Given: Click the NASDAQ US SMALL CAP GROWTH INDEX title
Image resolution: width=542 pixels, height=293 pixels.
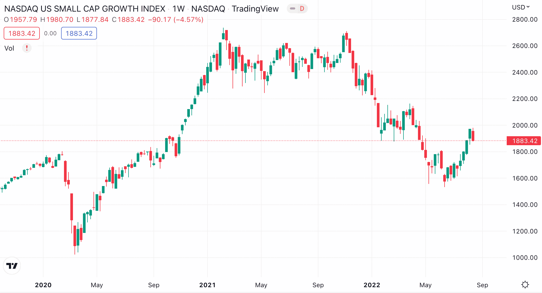Looking at the screenshot, I should click(85, 9).
